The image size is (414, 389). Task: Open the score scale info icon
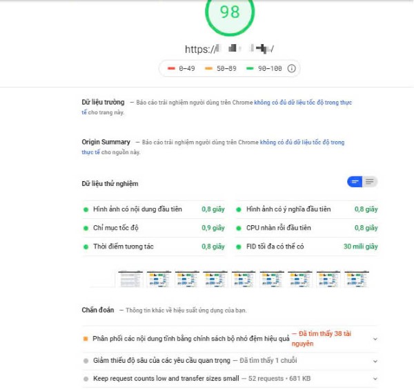click(x=291, y=68)
